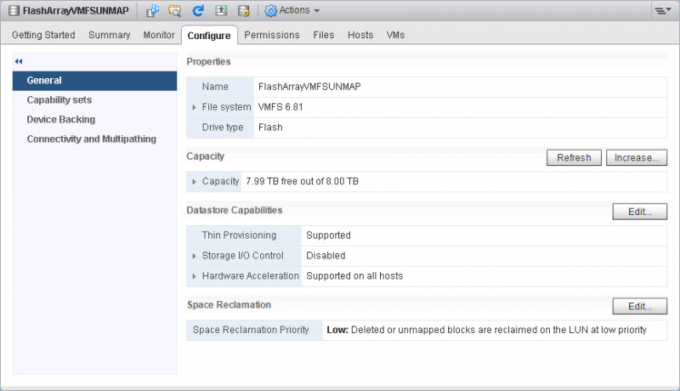Click the Name label in Properties table
Screen dimensions: 680x391
click(x=215, y=87)
